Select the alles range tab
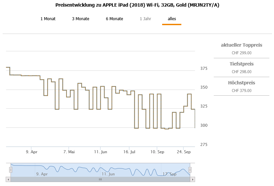274x186 pixels. coord(172,19)
